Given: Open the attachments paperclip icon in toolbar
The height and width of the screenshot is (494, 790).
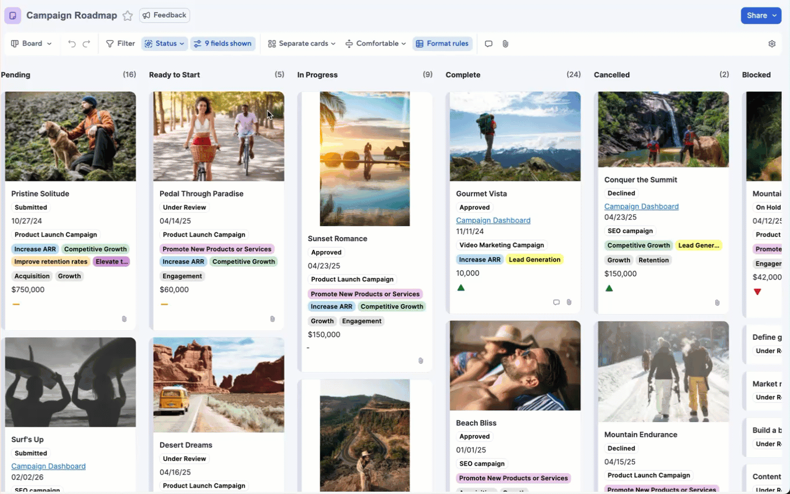Looking at the screenshot, I should click(505, 43).
